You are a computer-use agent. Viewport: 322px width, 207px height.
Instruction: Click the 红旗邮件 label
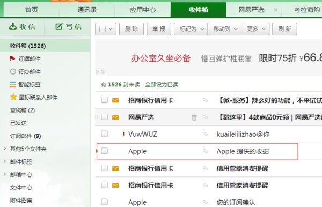(x=30, y=58)
